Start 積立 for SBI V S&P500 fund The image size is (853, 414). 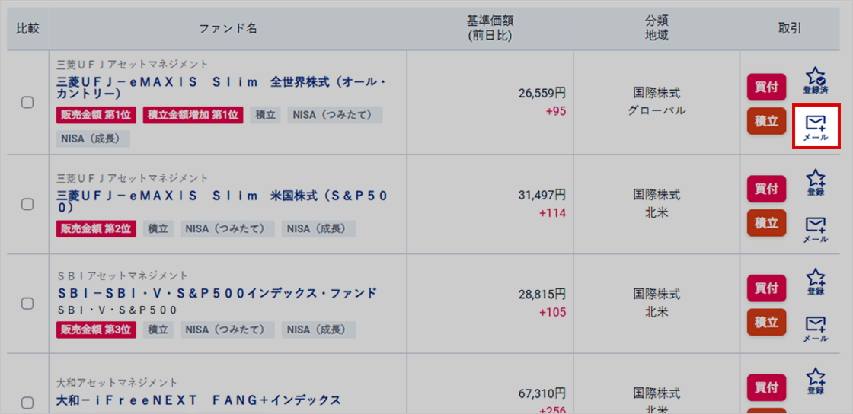[x=766, y=322]
